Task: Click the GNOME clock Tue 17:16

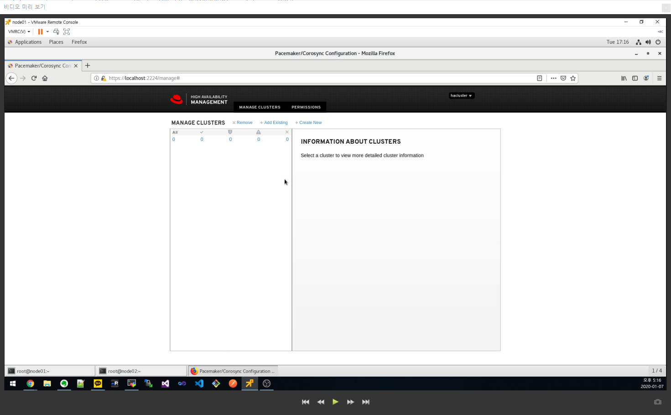Action: point(618,42)
